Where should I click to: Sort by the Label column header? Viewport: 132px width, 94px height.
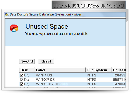tap(60, 70)
